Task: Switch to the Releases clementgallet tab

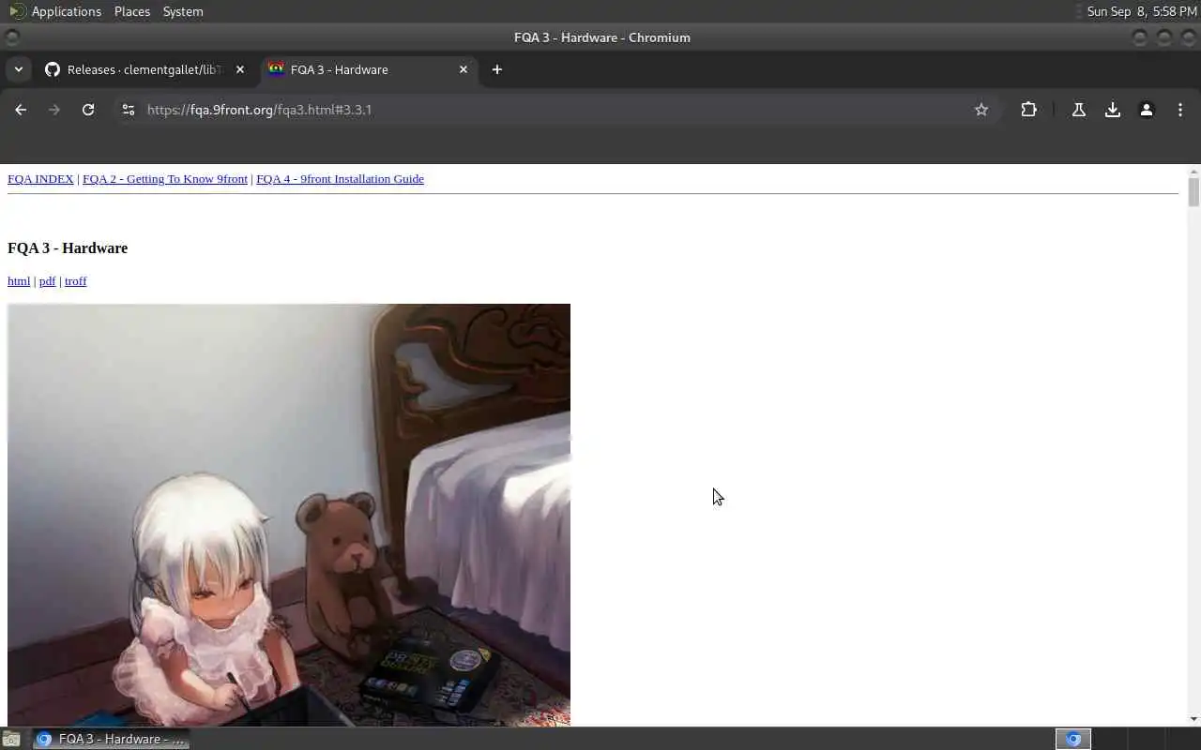Action: [145, 69]
